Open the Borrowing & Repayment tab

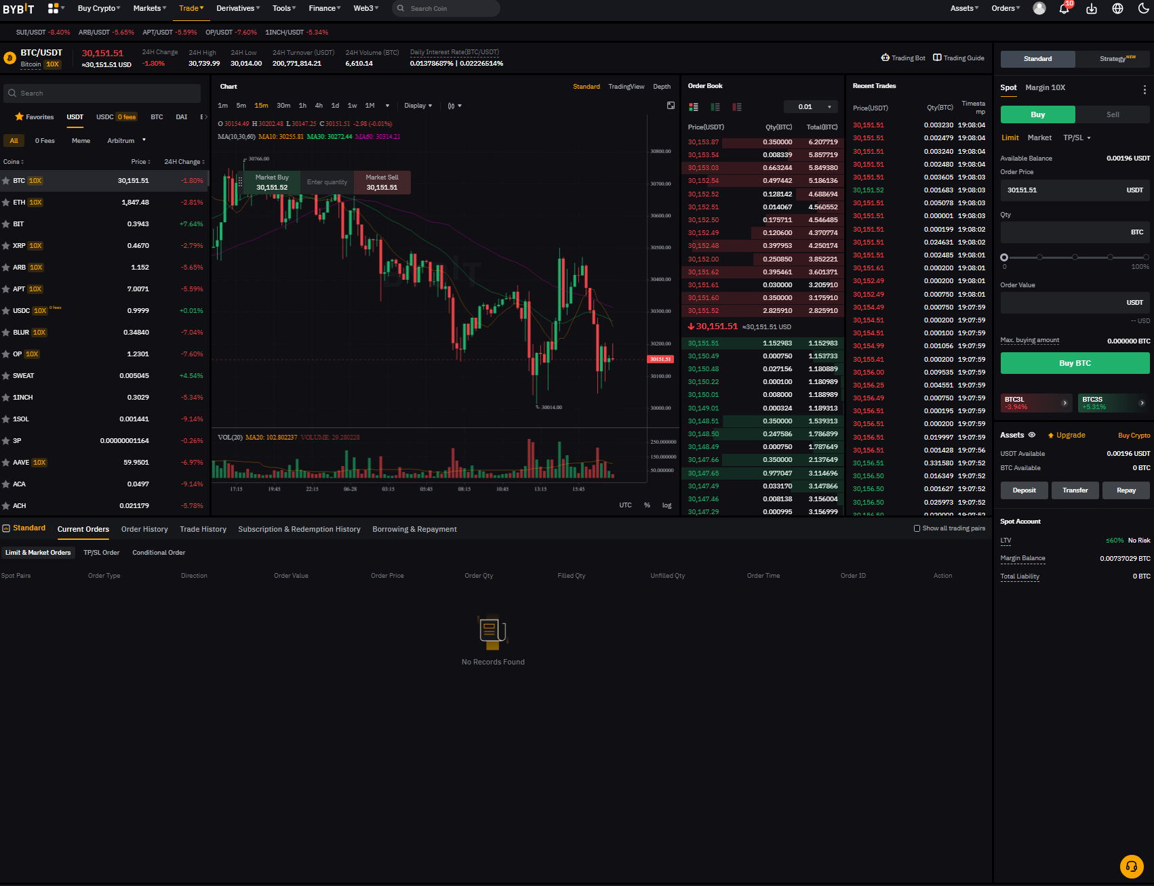click(x=414, y=529)
